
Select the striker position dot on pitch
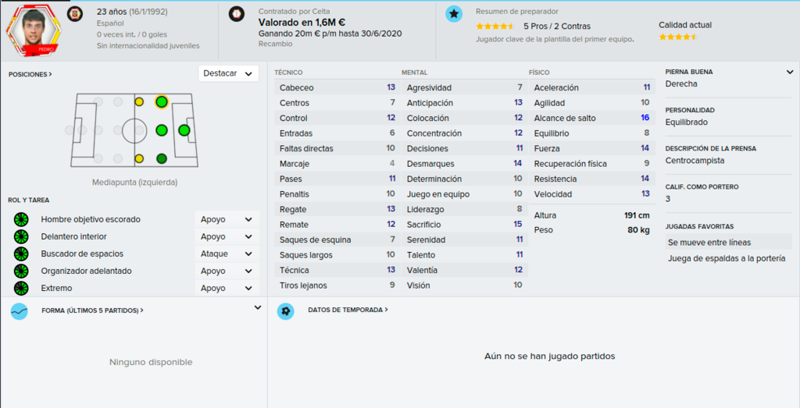click(x=184, y=130)
